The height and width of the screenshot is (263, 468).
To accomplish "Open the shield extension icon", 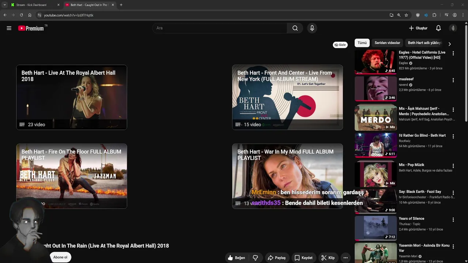I will click(x=418, y=15).
